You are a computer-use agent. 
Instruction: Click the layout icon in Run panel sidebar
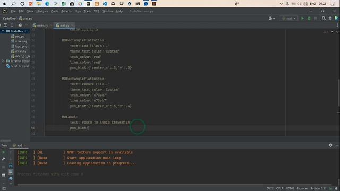(4, 175)
